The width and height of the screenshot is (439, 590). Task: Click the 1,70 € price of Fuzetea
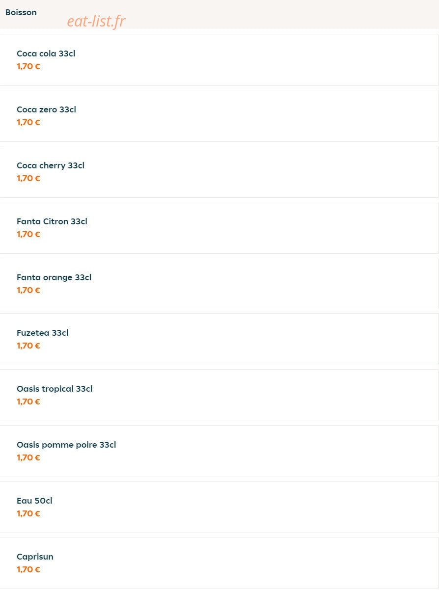pyautogui.click(x=28, y=346)
